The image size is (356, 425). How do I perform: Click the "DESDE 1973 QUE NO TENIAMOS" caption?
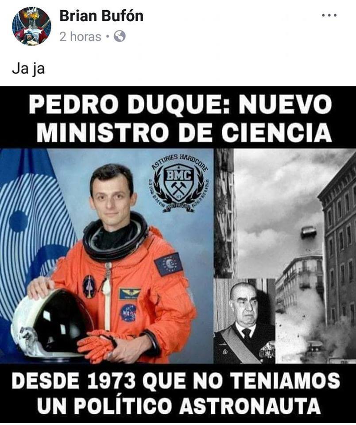click(176, 381)
